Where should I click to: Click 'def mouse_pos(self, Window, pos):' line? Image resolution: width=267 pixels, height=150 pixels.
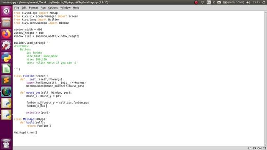(x=46, y=92)
